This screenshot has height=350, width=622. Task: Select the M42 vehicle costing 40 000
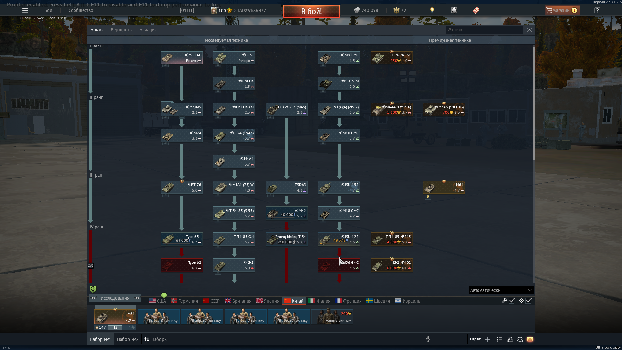(x=287, y=213)
